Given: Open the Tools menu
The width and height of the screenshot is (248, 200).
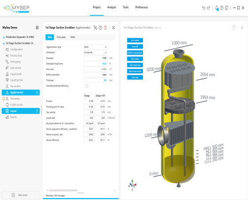Looking at the screenshot, I should [x=126, y=7].
